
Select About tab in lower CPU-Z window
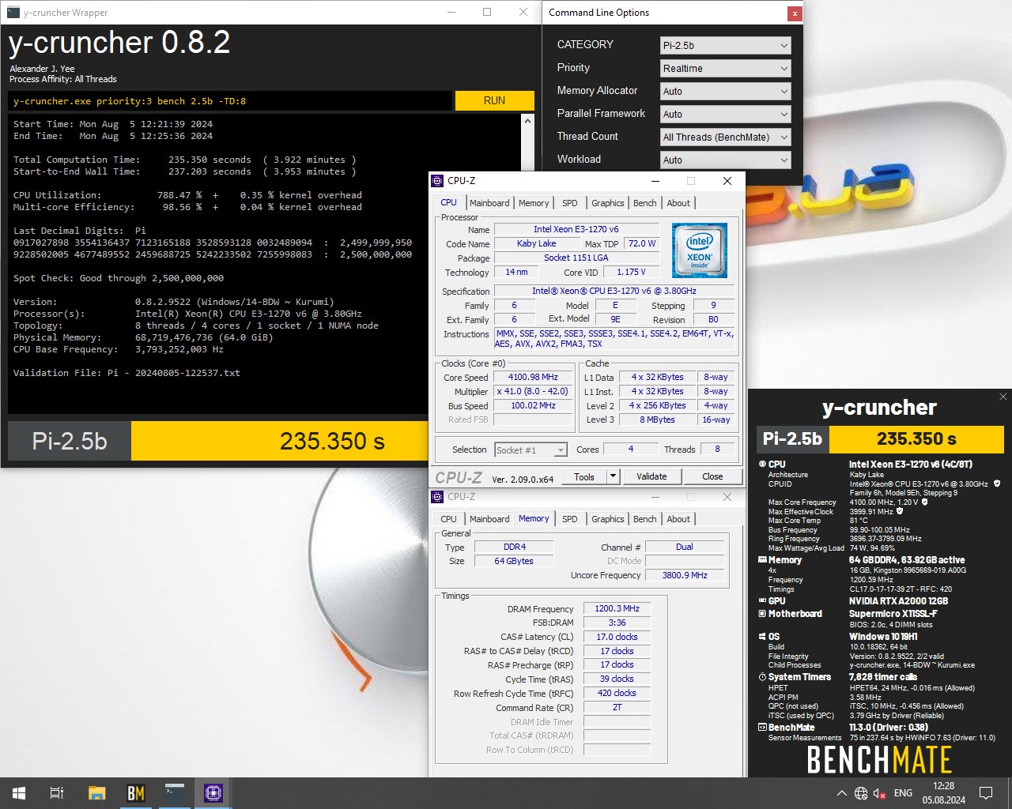click(x=678, y=519)
